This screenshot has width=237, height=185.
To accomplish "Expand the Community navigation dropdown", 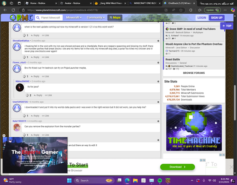I will (96, 18).
